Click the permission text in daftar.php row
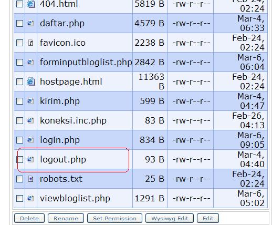The height and width of the screenshot is (225, 272). pos(191,23)
